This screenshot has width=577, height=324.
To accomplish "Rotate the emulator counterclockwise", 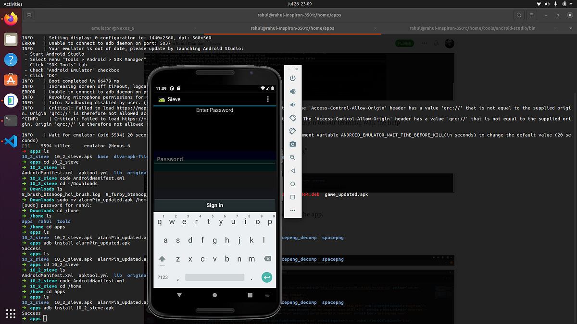I will coord(292,118).
